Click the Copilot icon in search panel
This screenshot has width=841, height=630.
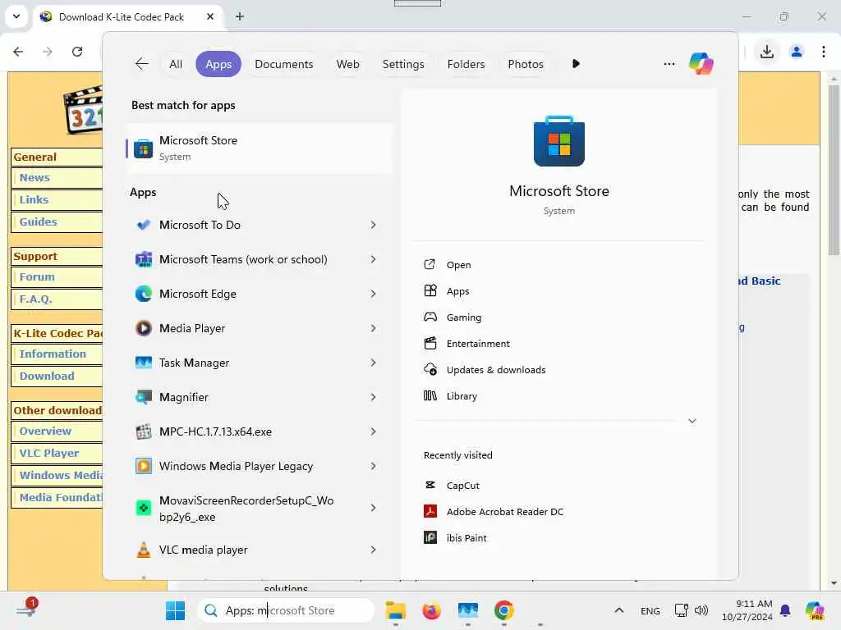click(701, 64)
